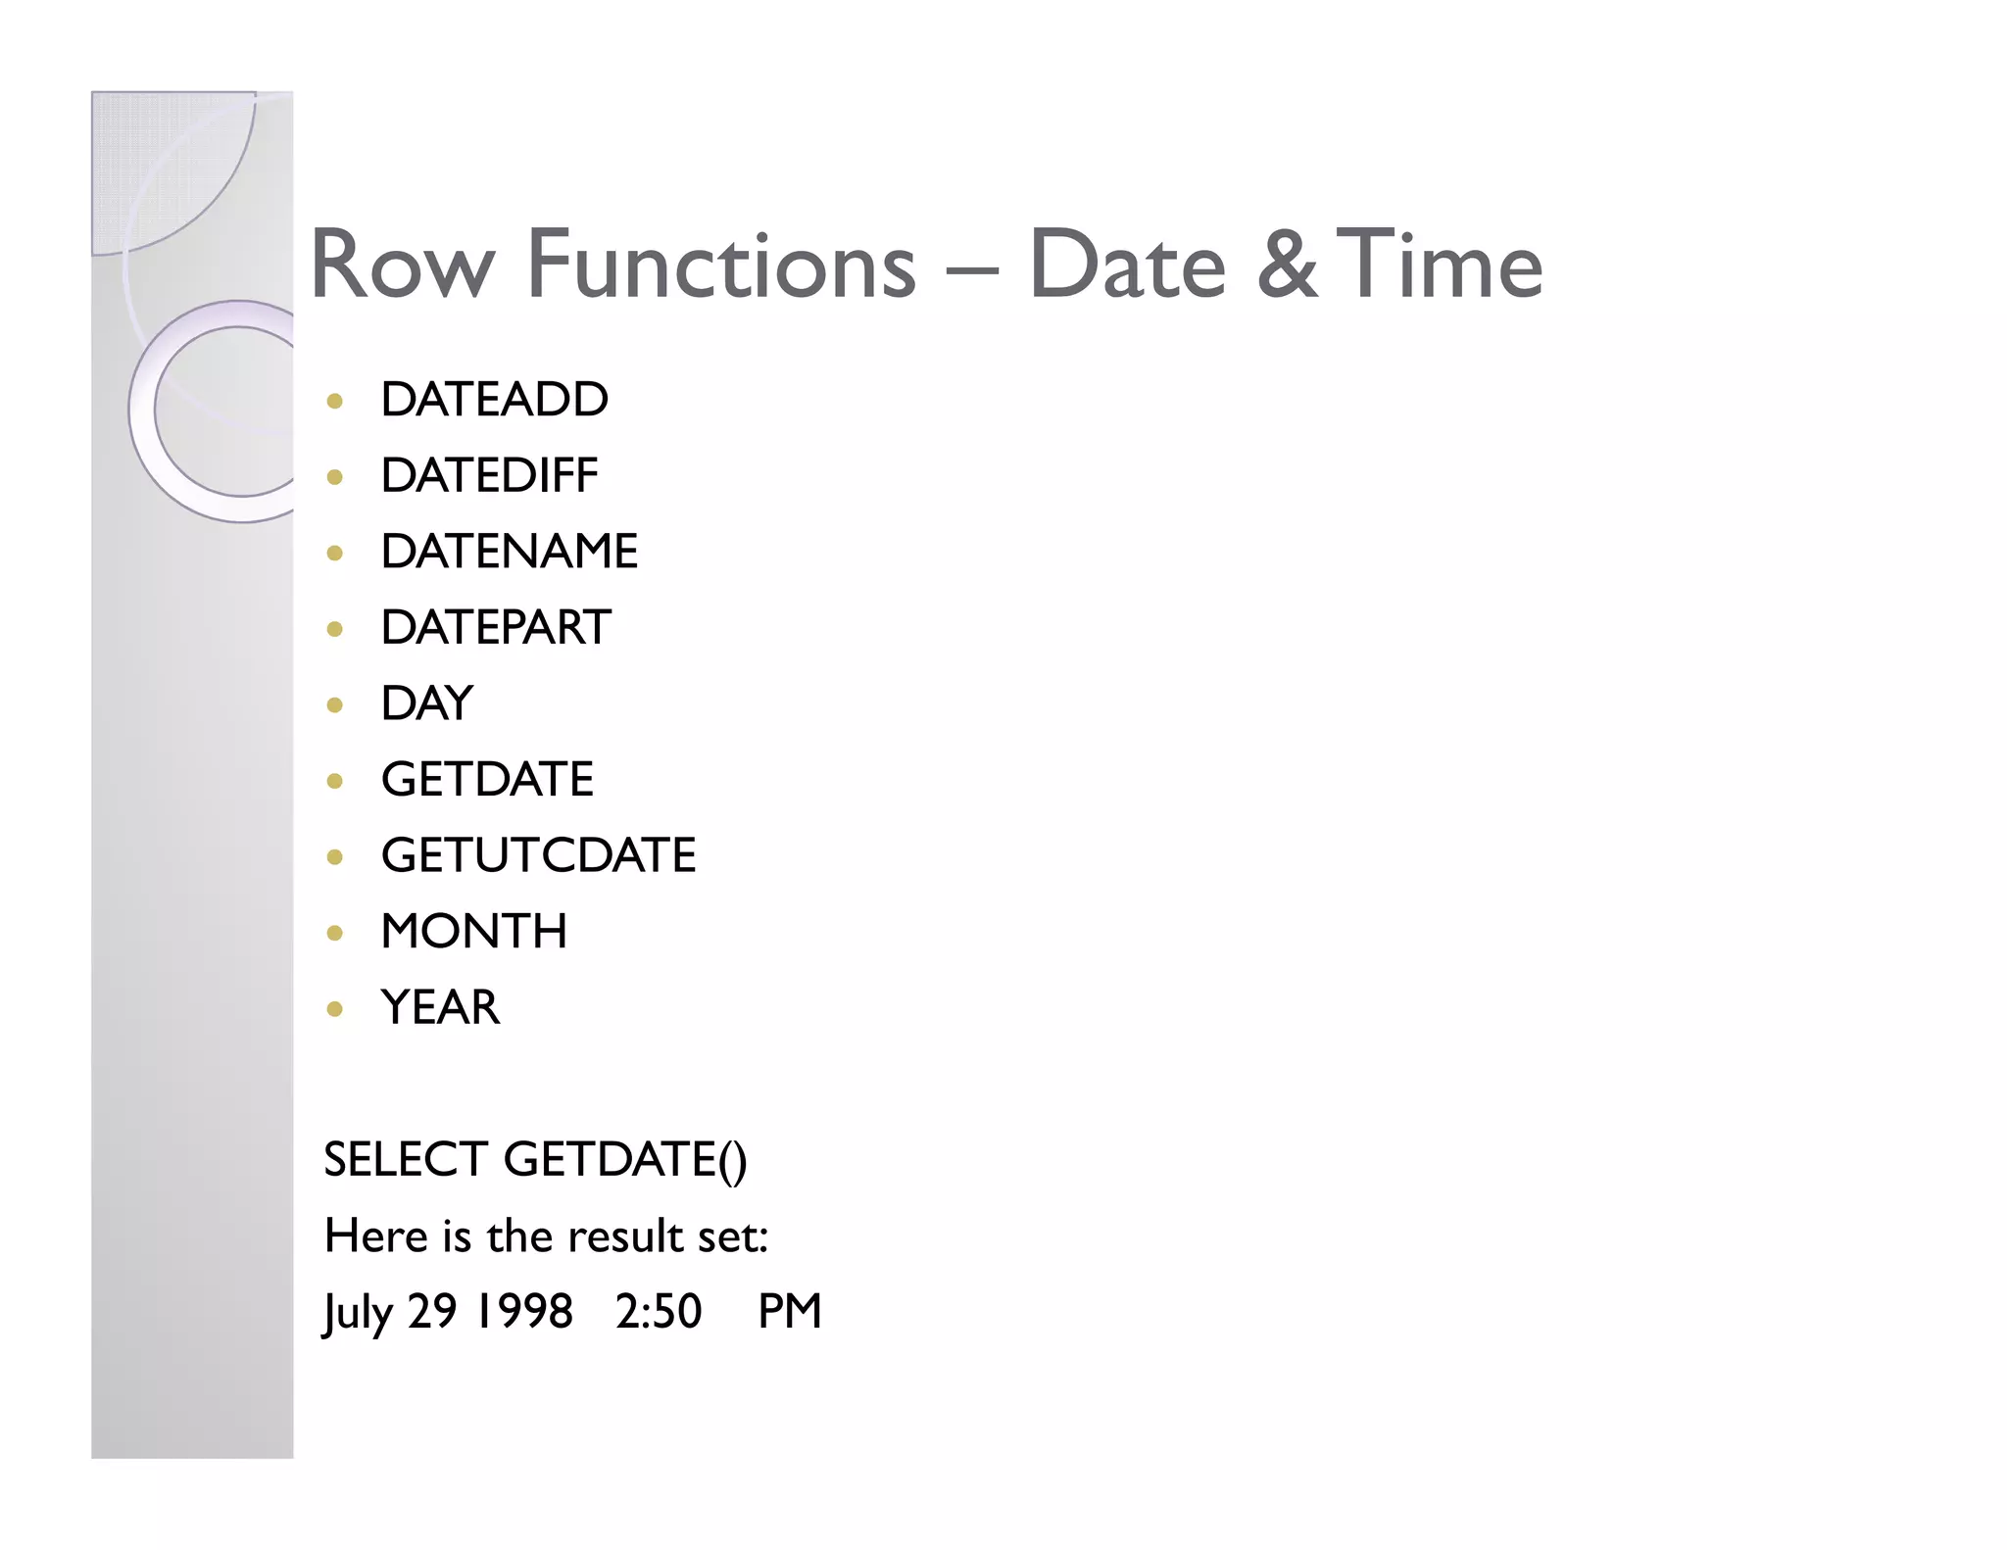
Task: Click the slide title "Row Functions – Date & Time"
Action: click(925, 265)
